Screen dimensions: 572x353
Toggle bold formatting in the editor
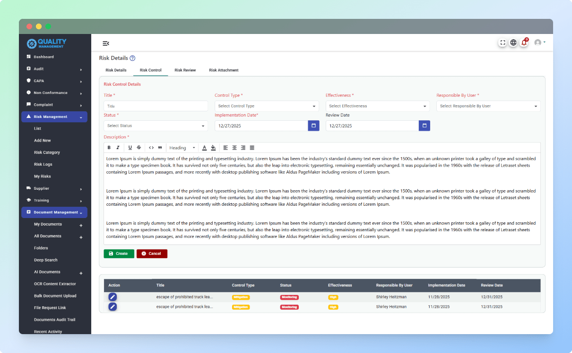coord(109,148)
